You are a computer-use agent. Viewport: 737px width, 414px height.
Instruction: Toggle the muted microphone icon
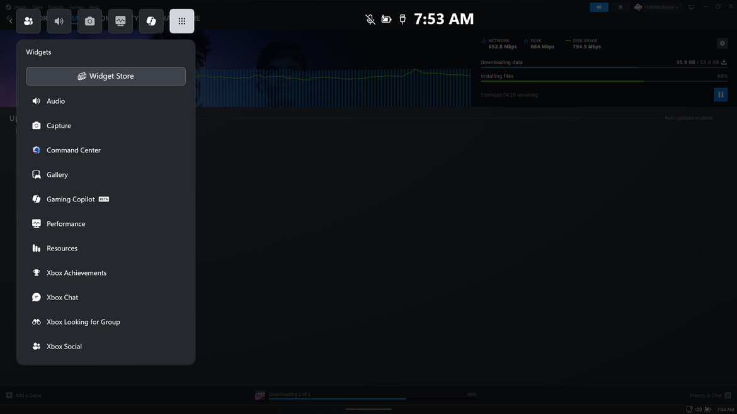click(370, 20)
